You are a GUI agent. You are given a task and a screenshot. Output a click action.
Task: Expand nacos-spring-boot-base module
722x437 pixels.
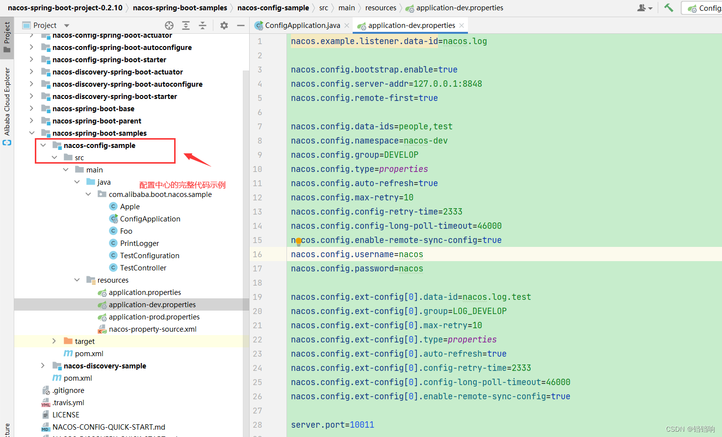31,109
